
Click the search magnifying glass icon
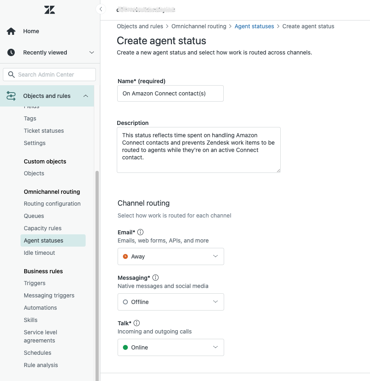pos(11,75)
